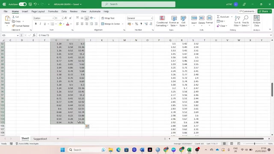
Task: Open the Comments pane
Action: tap(247, 12)
